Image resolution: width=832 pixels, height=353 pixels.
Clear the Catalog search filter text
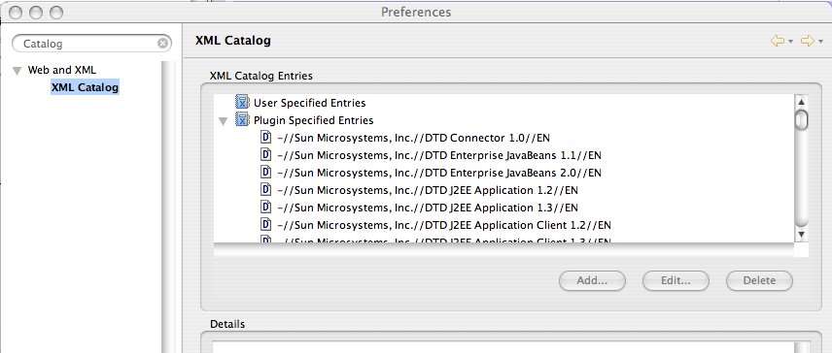click(163, 44)
